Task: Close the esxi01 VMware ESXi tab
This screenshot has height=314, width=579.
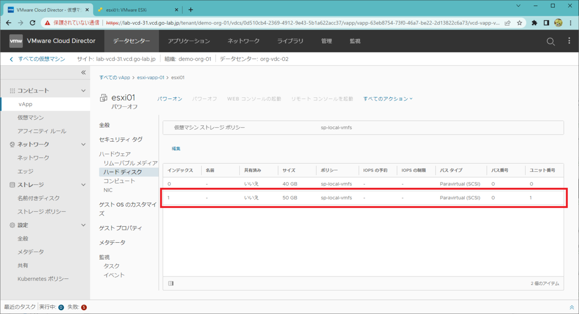Action: [x=177, y=10]
